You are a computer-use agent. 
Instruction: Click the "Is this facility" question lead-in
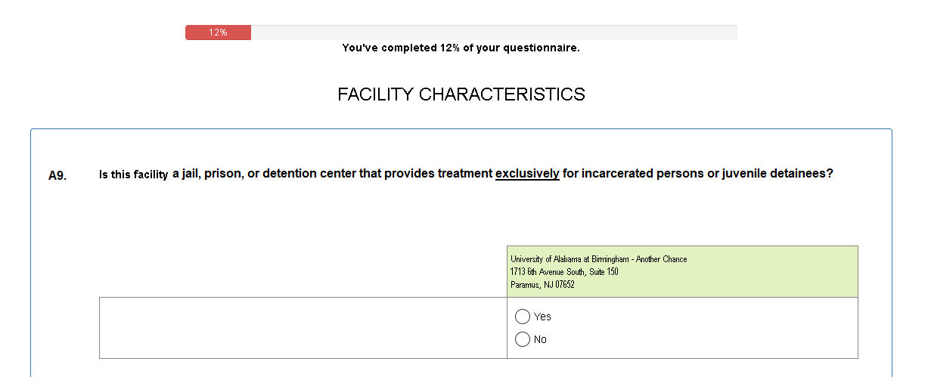click(133, 175)
